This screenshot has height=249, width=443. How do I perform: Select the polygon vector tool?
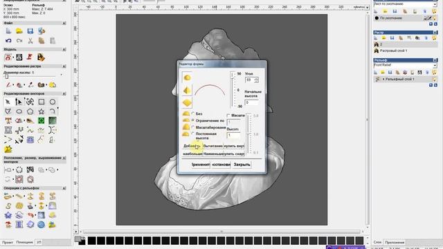30,111
